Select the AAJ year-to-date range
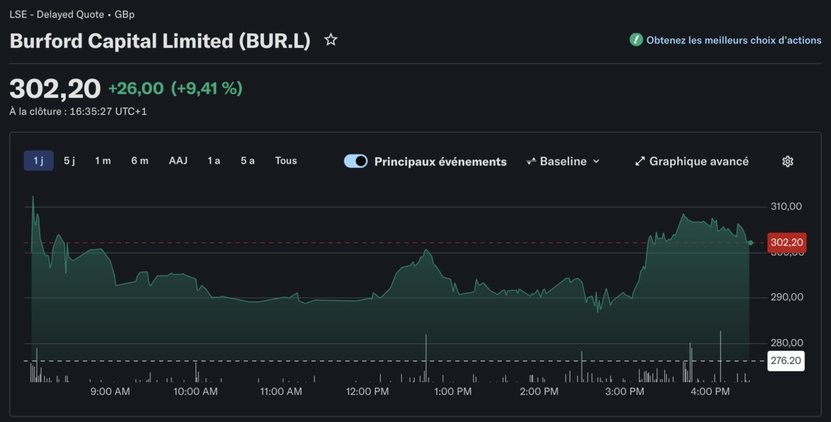 178,161
